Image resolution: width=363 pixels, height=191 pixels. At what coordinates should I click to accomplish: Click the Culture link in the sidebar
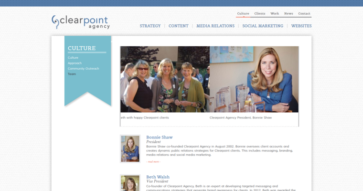click(x=73, y=58)
